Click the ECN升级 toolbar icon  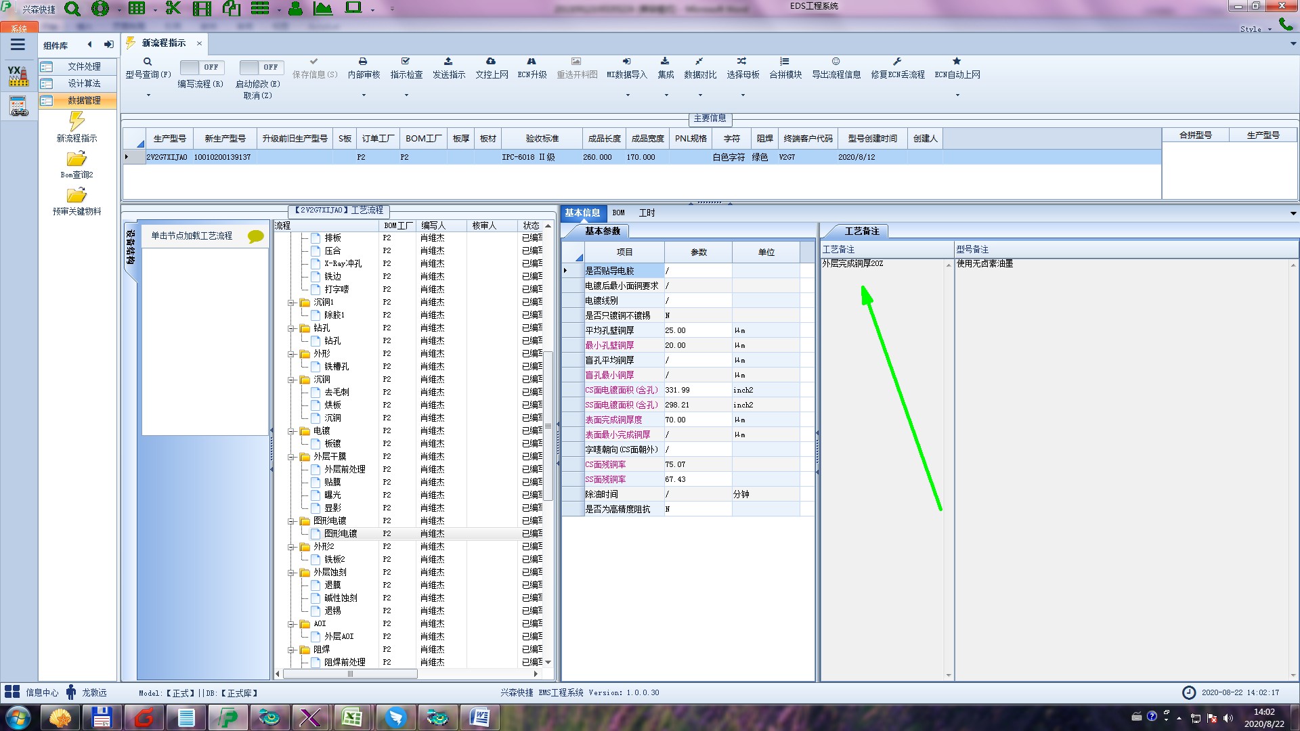tap(532, 62)
